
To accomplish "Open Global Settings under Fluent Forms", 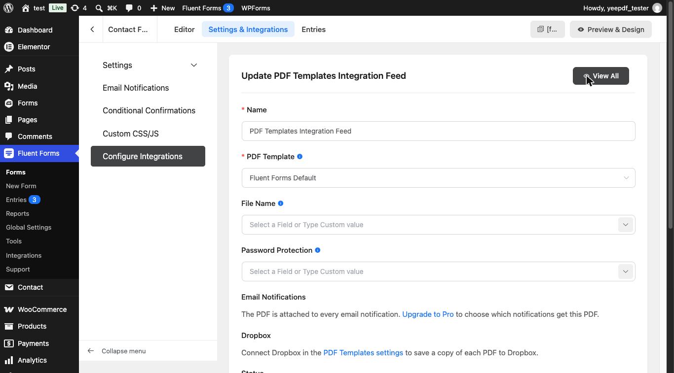I will (x=29, y=227).
